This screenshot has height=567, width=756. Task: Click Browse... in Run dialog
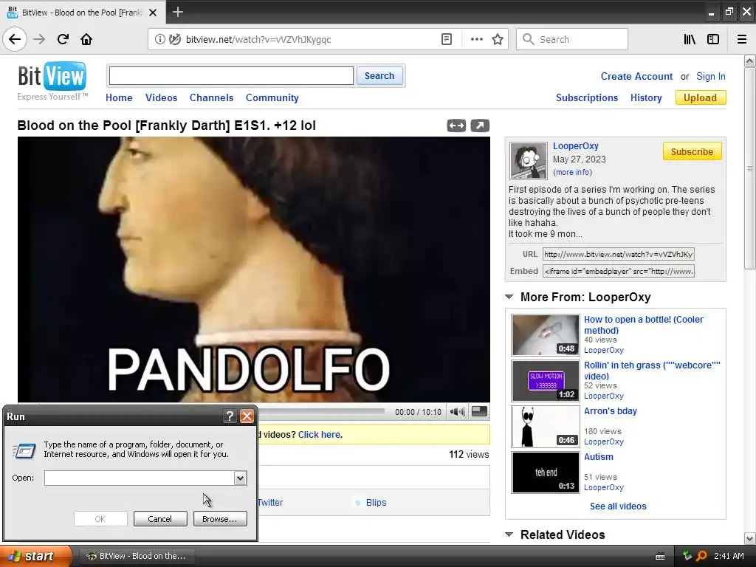(x=220, y=519)
